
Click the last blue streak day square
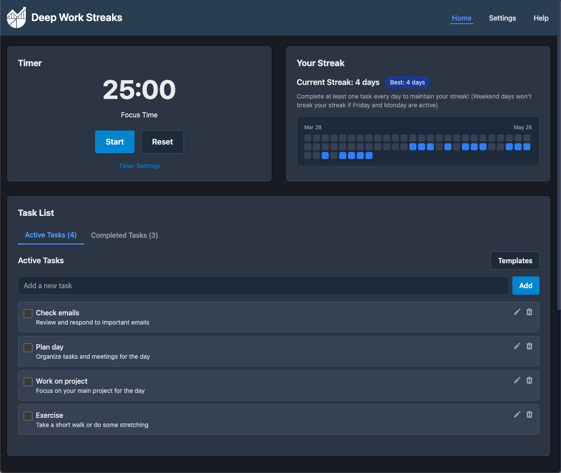coord(369,155)
